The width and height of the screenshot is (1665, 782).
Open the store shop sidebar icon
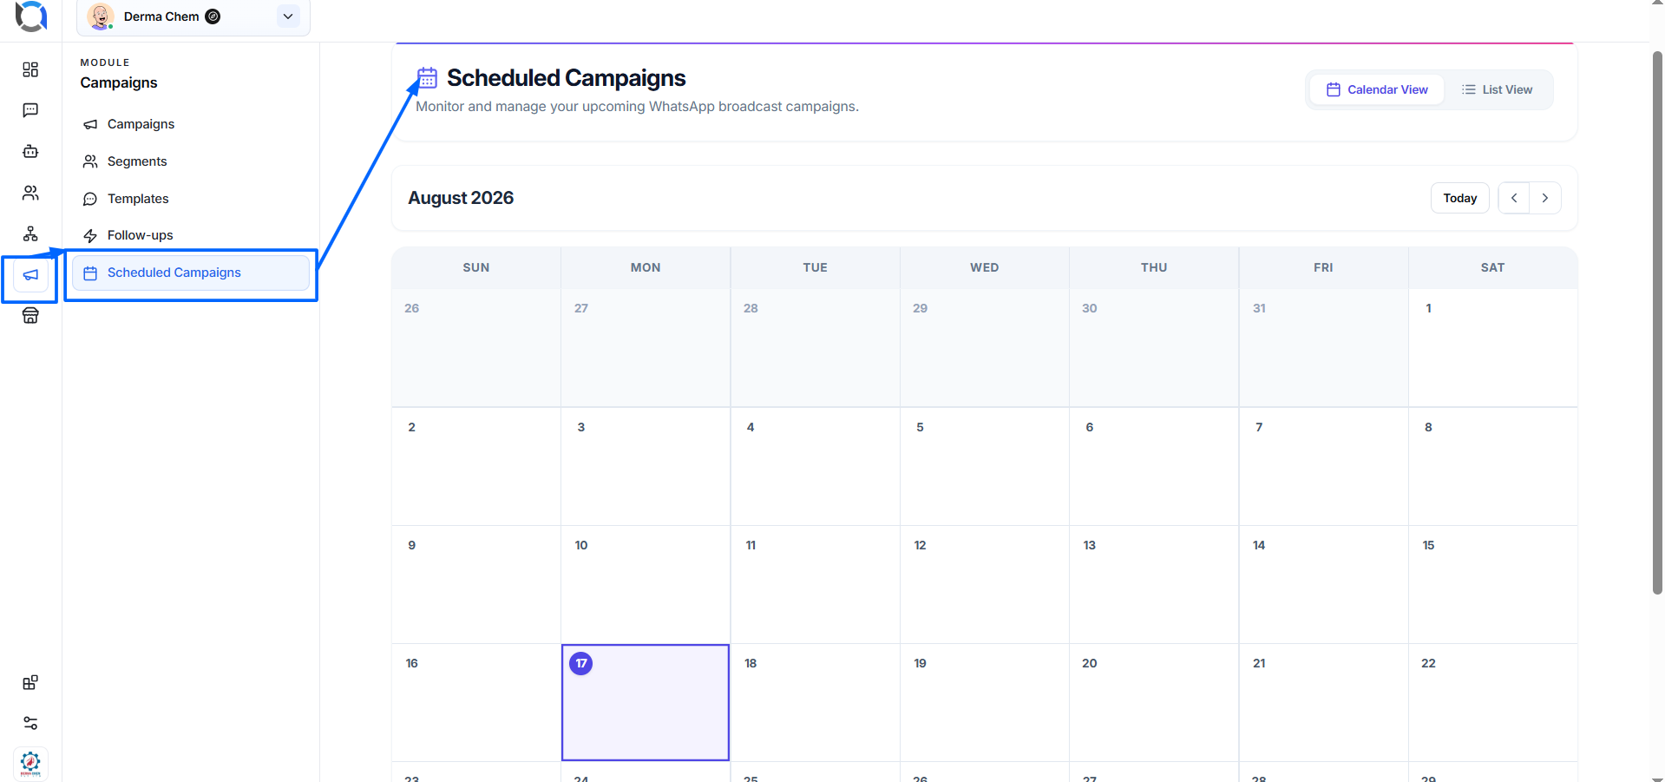30,316
